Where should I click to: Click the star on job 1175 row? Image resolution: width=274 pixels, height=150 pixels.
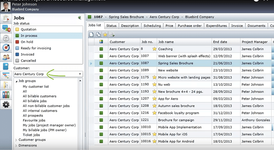click(x=154, y=77)
